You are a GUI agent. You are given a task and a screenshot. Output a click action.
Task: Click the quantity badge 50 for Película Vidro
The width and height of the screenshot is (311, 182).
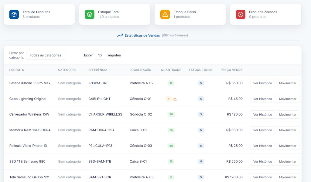171,146
